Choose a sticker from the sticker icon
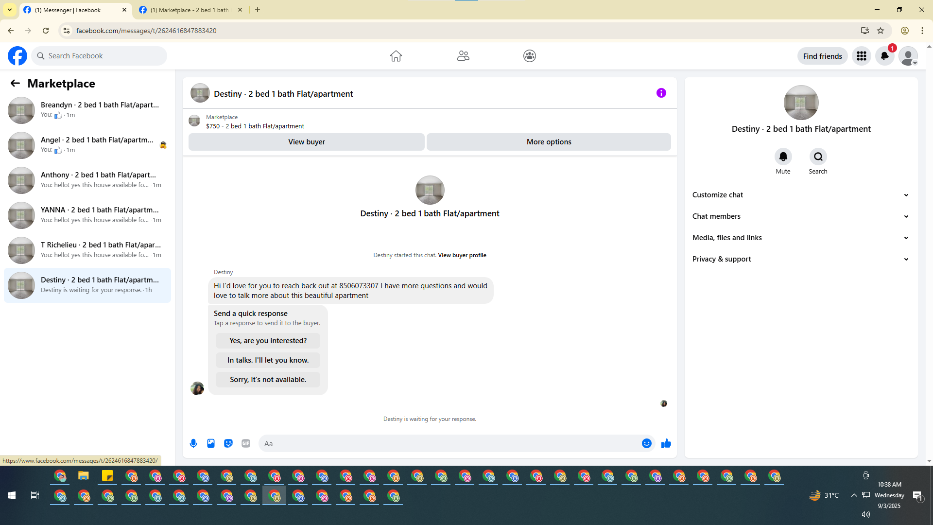The width and height of the screenshot is (933, 525). tap(228, 443)
